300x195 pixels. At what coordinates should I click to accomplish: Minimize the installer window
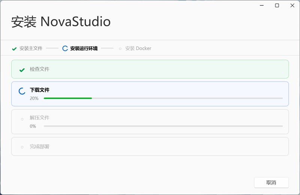262,5
